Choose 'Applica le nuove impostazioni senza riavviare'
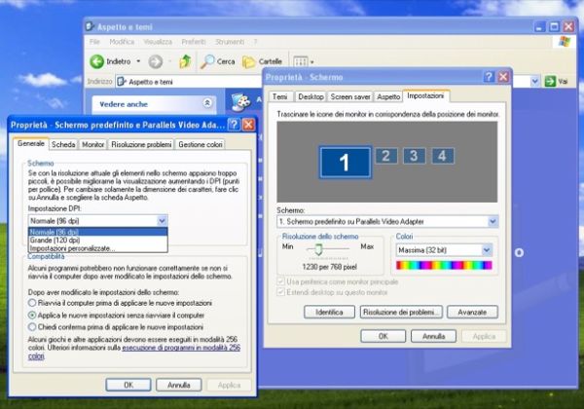 pos(33,316)
